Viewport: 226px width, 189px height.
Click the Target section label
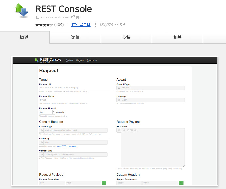click(44, 80)
